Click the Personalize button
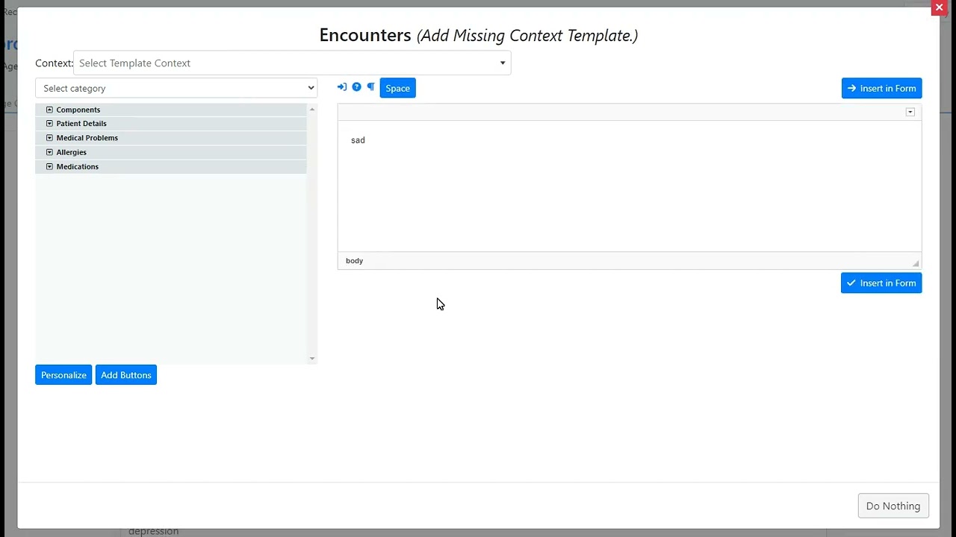Screen dimensions: 956x537 (63, 375)
